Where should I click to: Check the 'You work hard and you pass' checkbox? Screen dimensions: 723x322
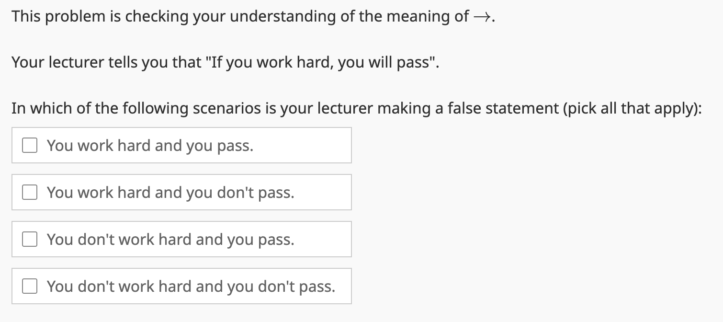click(x=29, y=145)
